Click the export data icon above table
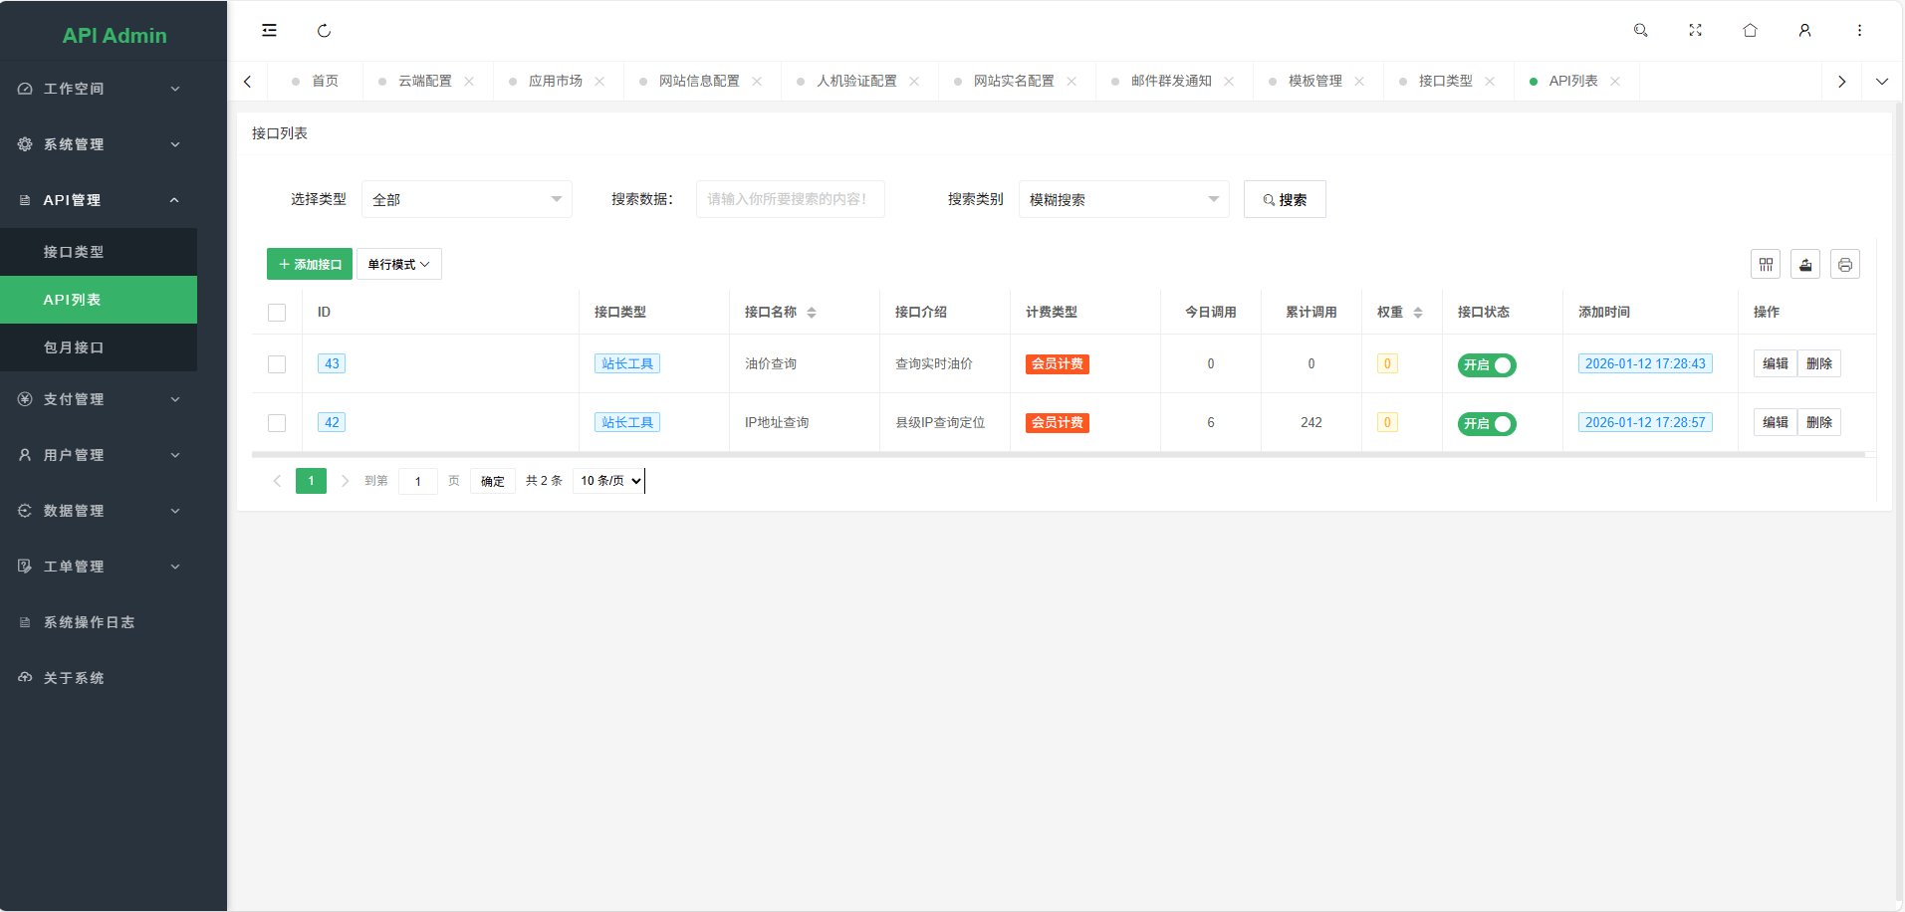 coord(1804,263)
